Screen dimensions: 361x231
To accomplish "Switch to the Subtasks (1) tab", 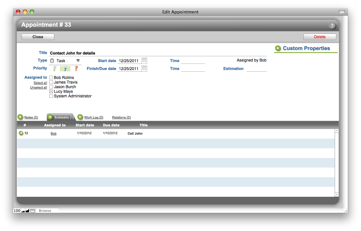I will 64,117.
